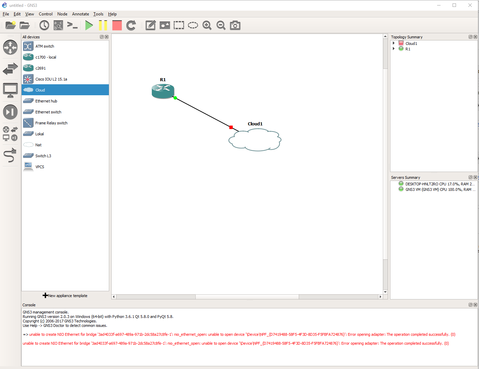
Task: Select the Add a note tool
Action: 151,25
